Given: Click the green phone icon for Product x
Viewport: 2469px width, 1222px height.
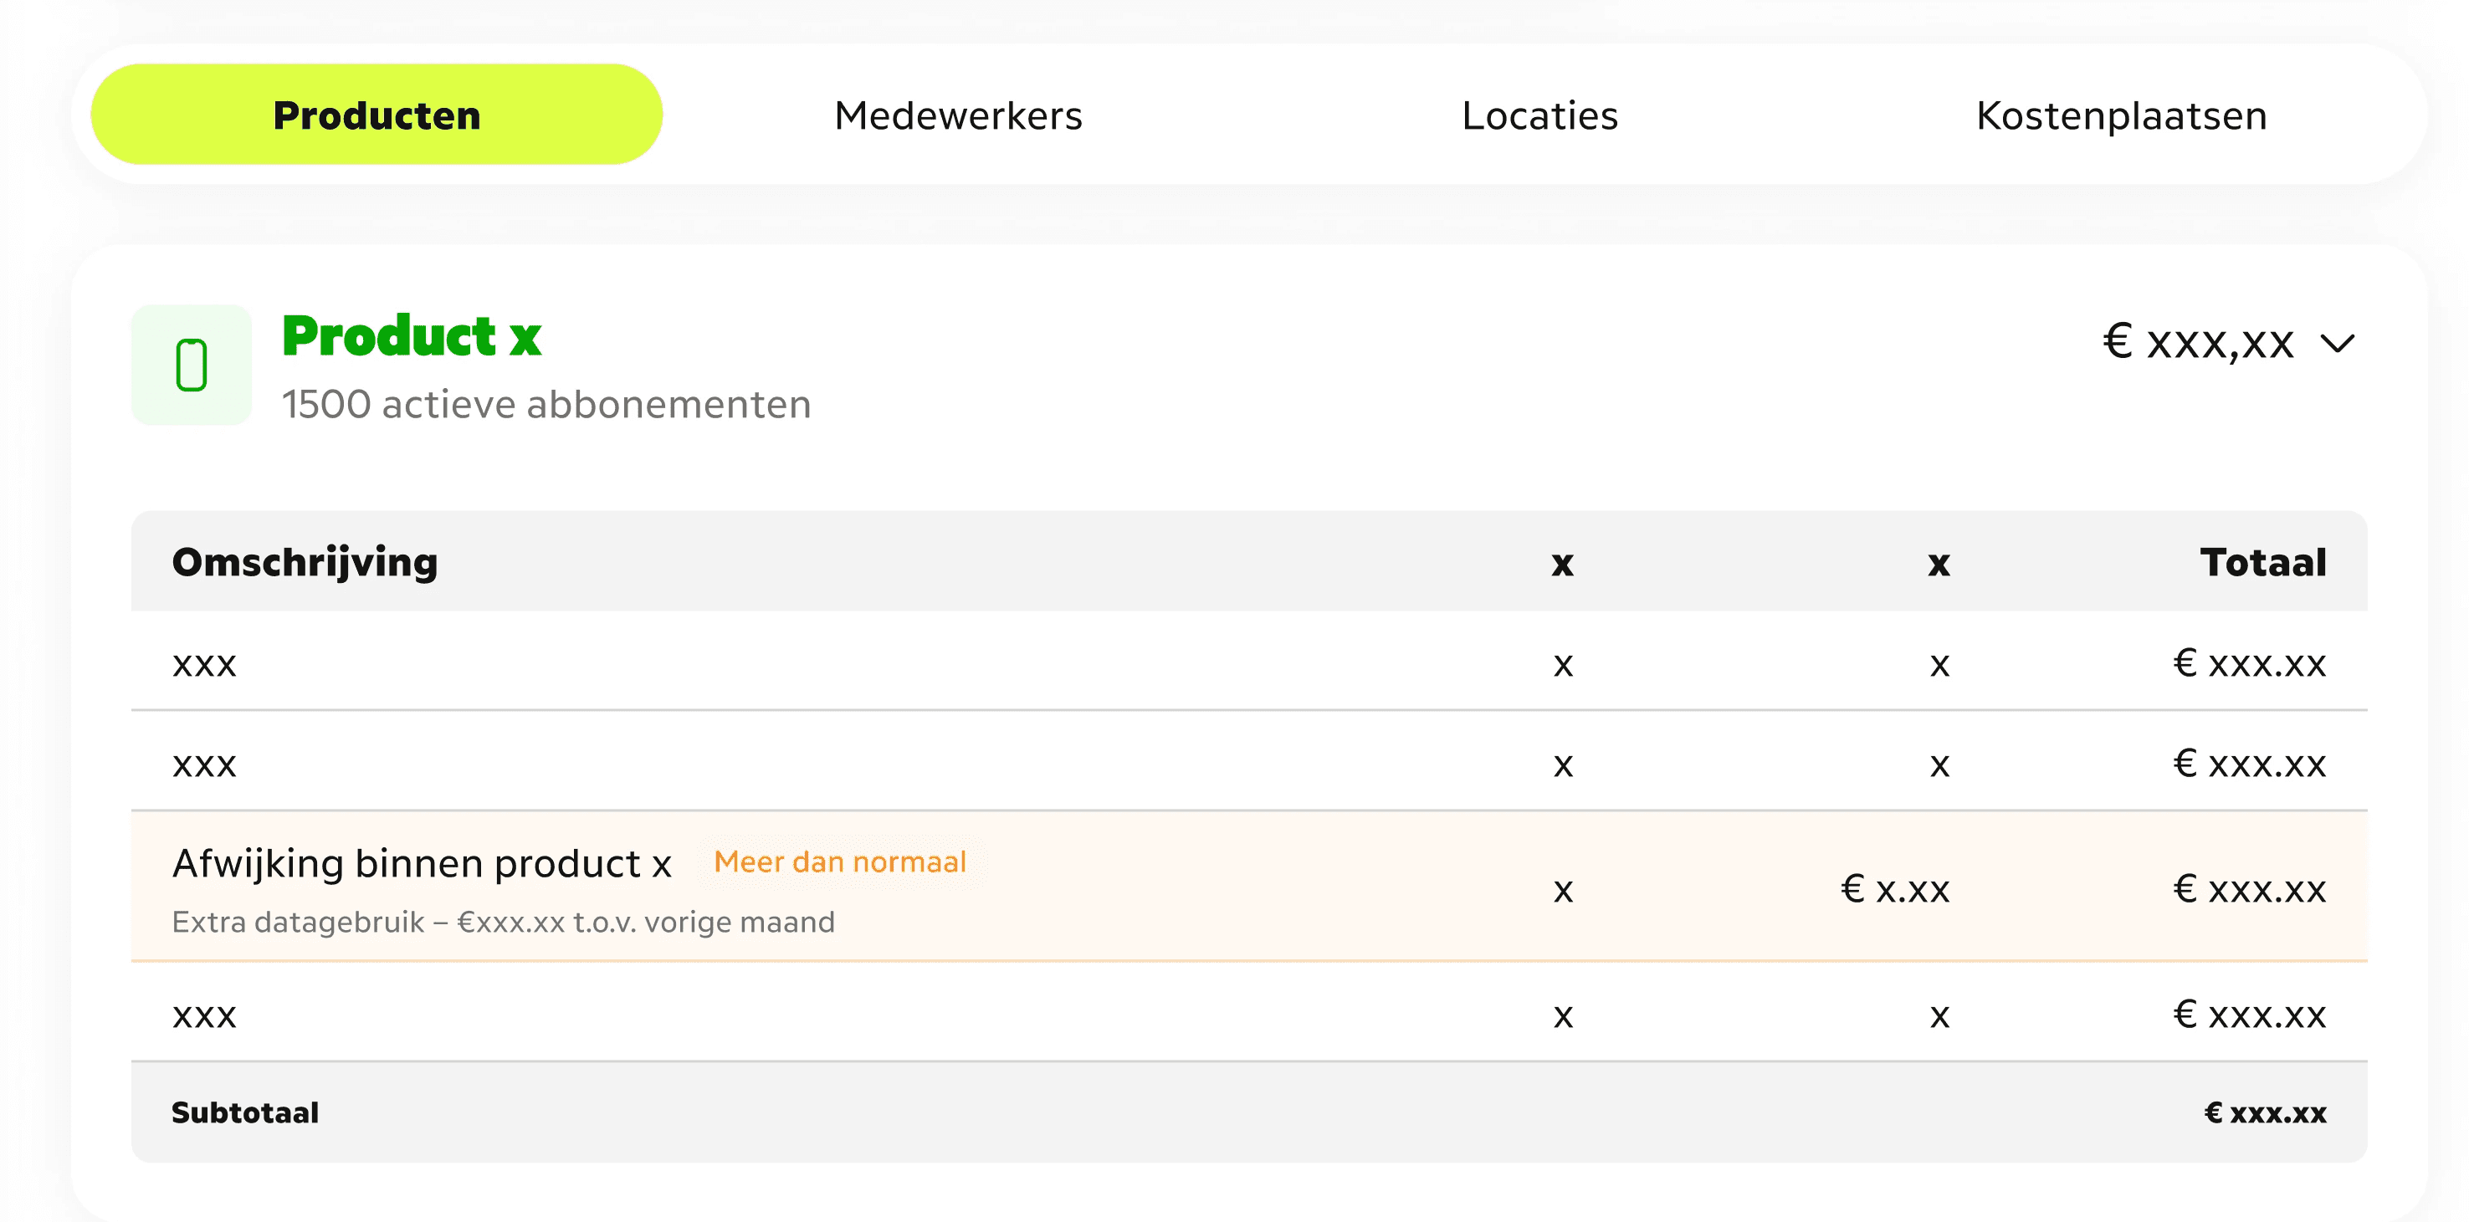Looking at the screenshot, I should (192, 366).
